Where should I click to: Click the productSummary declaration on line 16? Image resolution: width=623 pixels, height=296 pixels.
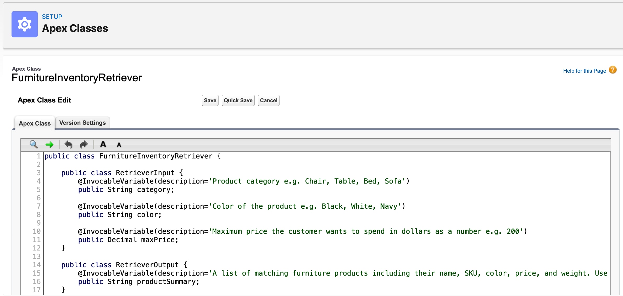click(x=139, y=282)
